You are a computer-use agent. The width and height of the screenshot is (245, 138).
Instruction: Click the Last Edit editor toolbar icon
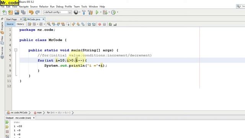click(29, 24)
